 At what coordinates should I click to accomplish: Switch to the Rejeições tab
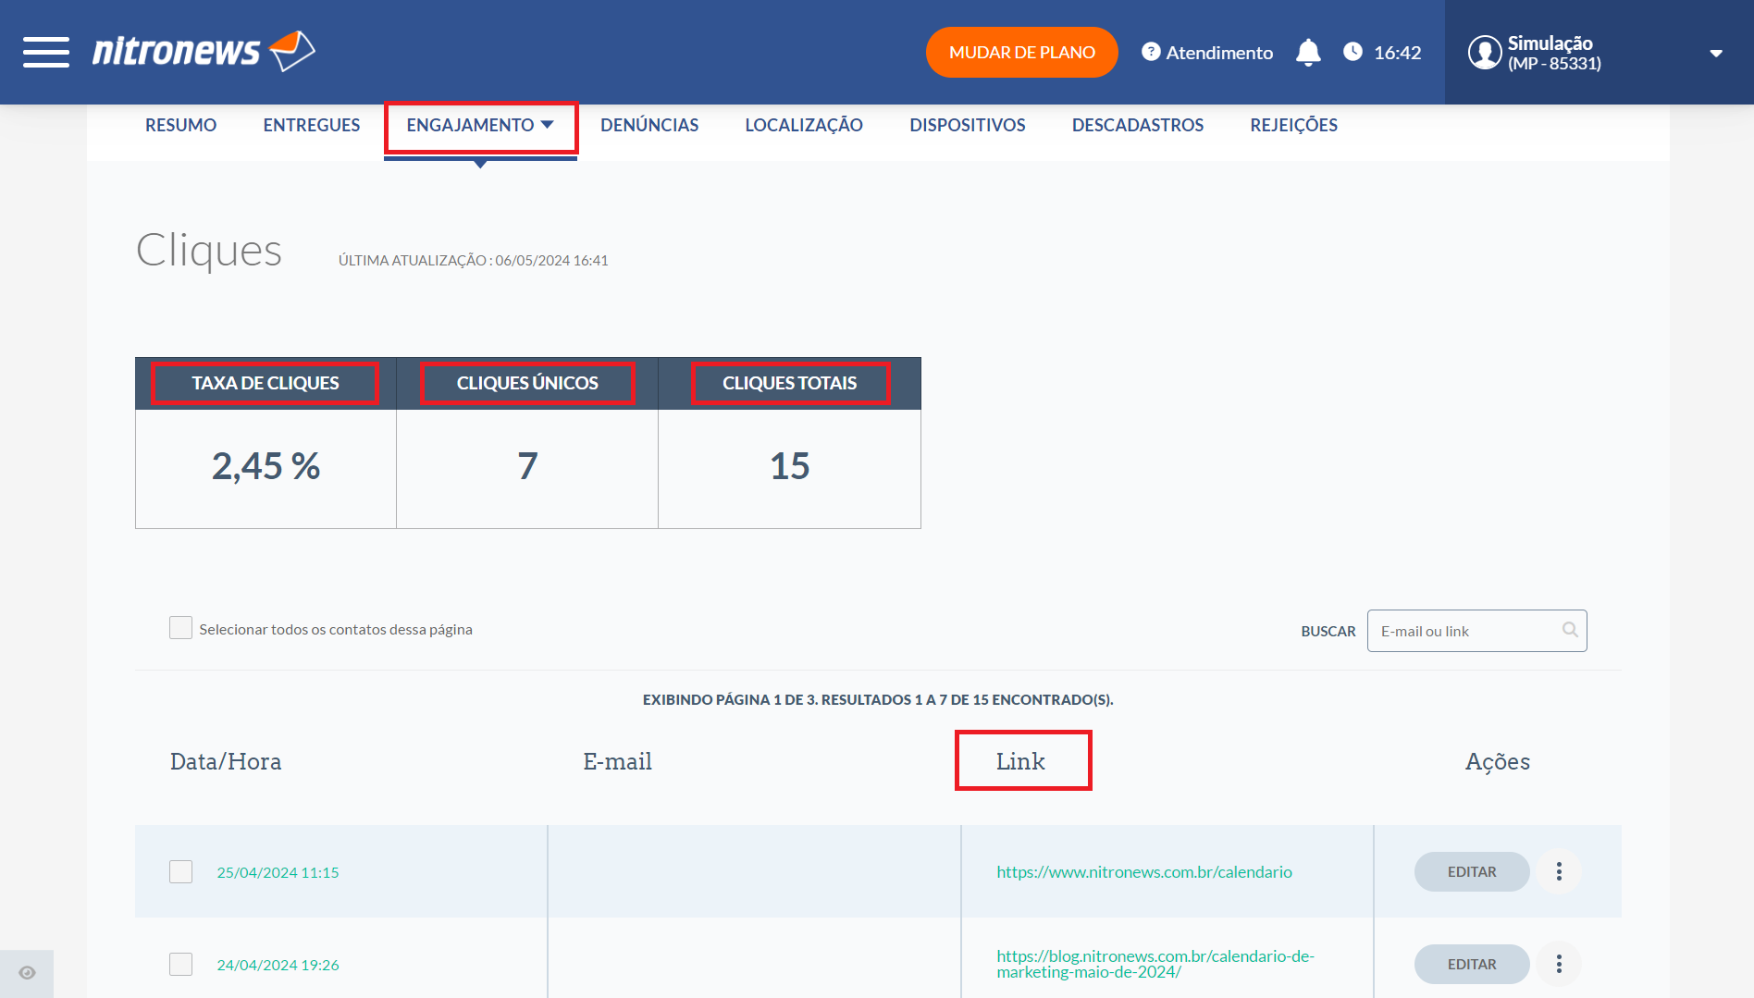(1293, 125)
